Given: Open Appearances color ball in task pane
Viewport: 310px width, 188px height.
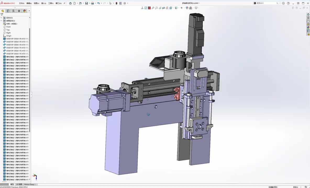Looking at the screenshot, I should coord(308,27).
